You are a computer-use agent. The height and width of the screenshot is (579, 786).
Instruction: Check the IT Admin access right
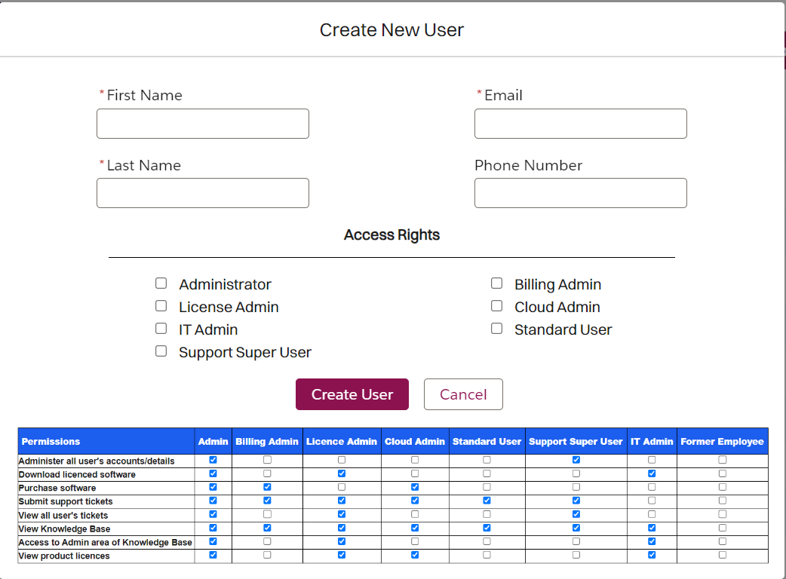point(161,328)
